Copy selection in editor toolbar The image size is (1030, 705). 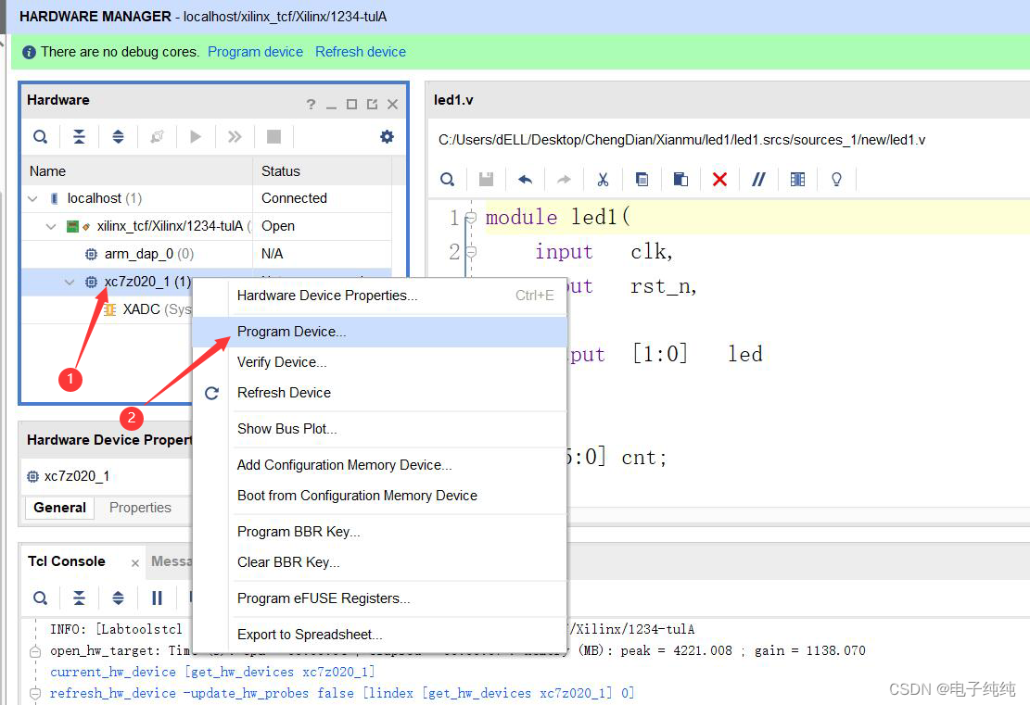pos(642,179)
